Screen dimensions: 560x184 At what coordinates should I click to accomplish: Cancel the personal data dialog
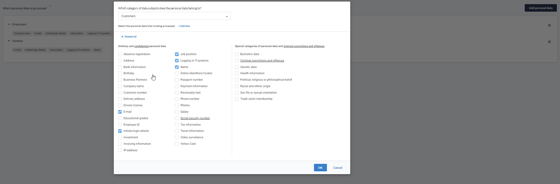pyautogui.click(x=338, y=168)
